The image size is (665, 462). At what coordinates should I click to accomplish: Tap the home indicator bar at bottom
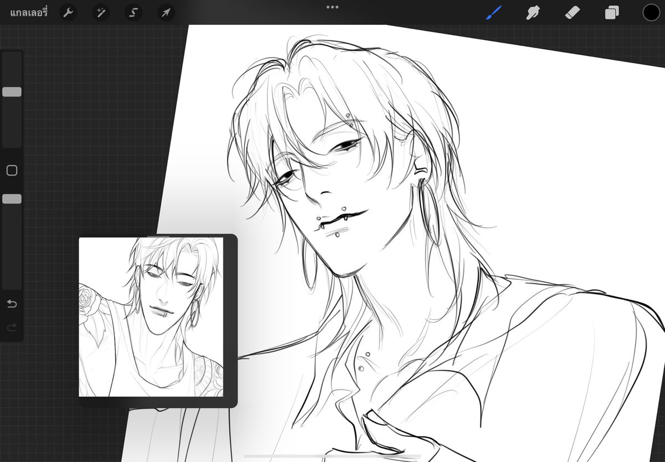(x=332, y=456)
